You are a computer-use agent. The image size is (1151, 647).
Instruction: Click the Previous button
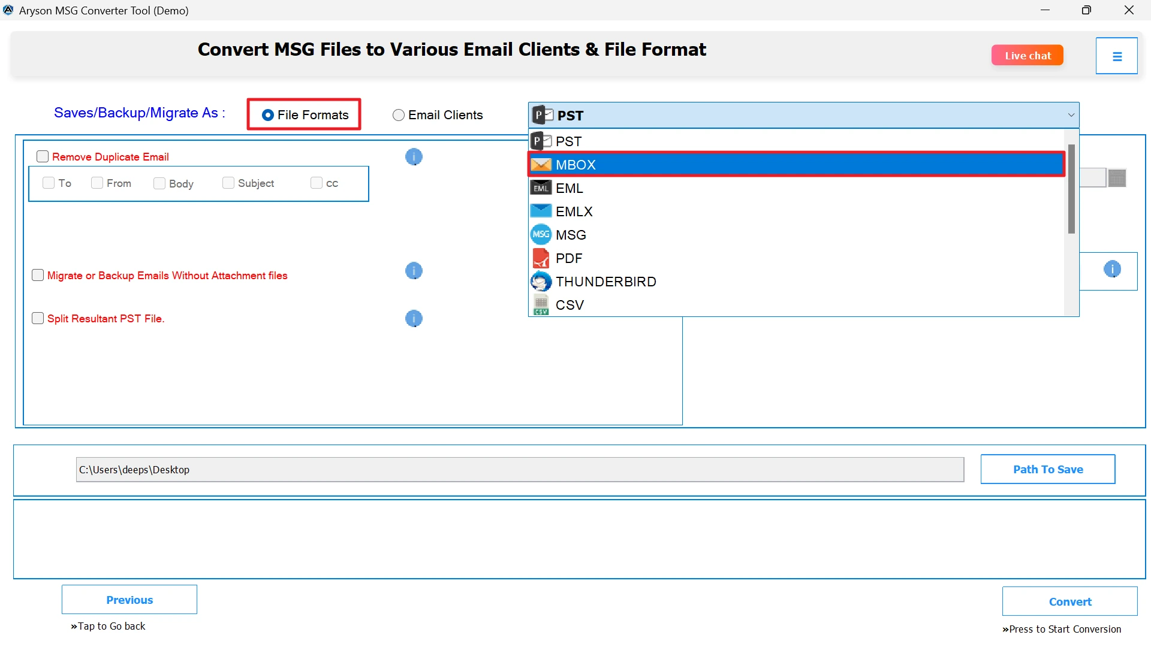[x=129, y=600]
